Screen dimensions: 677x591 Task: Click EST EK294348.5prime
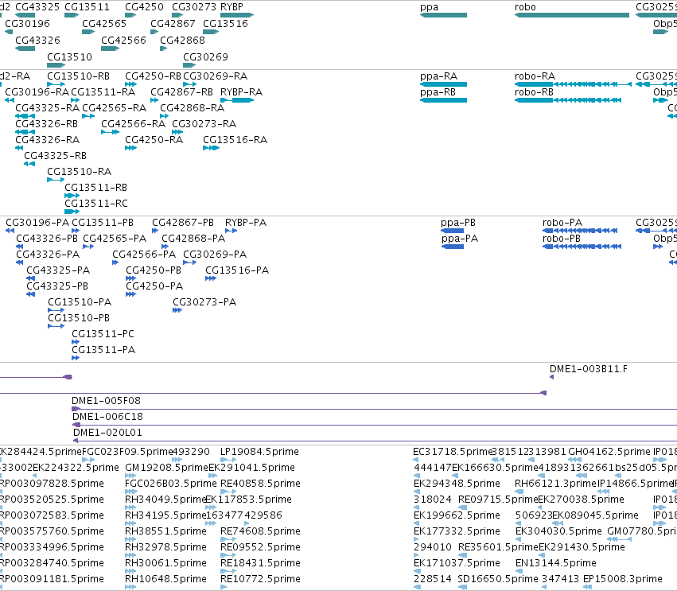pos(416,492)
